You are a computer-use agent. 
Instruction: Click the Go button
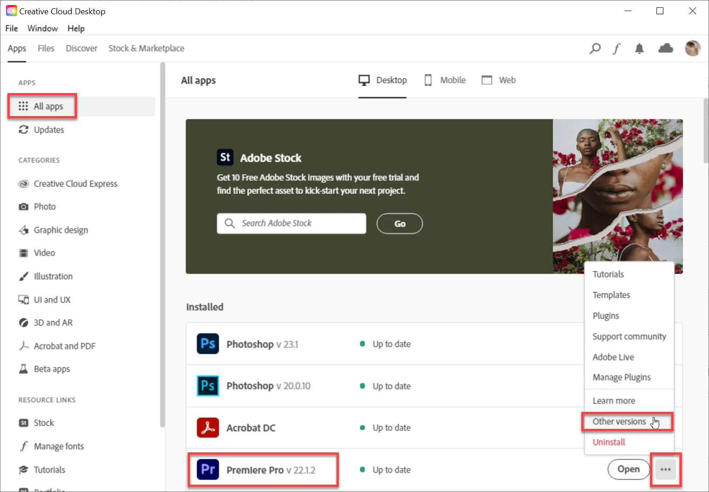click(400, 223)
